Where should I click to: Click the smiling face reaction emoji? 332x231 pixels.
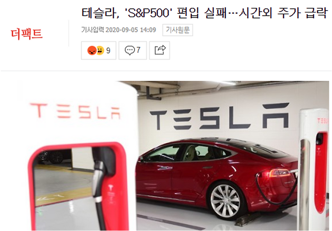tap(101, 50)
